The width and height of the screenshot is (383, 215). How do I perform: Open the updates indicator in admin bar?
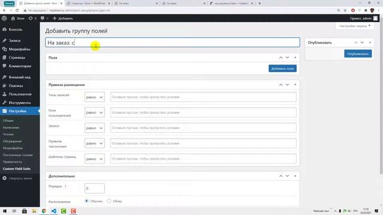[32, 19]
